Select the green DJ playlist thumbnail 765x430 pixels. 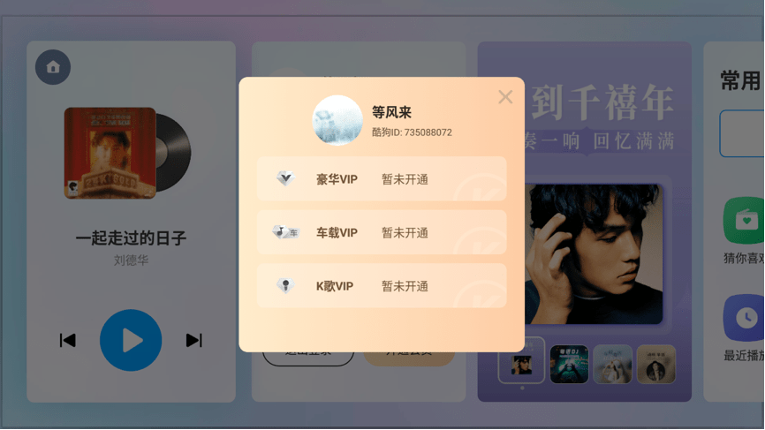(569, 364)
